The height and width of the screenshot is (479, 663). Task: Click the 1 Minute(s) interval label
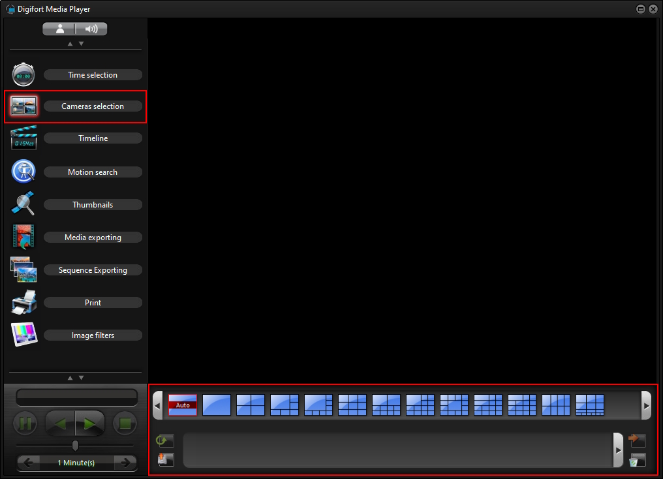[76, 463]
